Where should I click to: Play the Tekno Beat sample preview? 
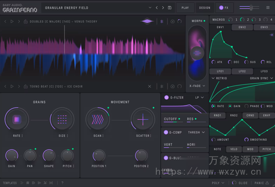pos(12,86)
